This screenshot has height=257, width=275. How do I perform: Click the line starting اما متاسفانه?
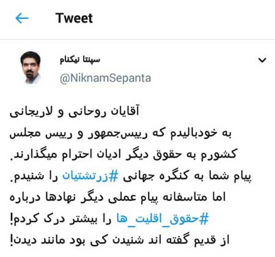[x=117, y=198]
